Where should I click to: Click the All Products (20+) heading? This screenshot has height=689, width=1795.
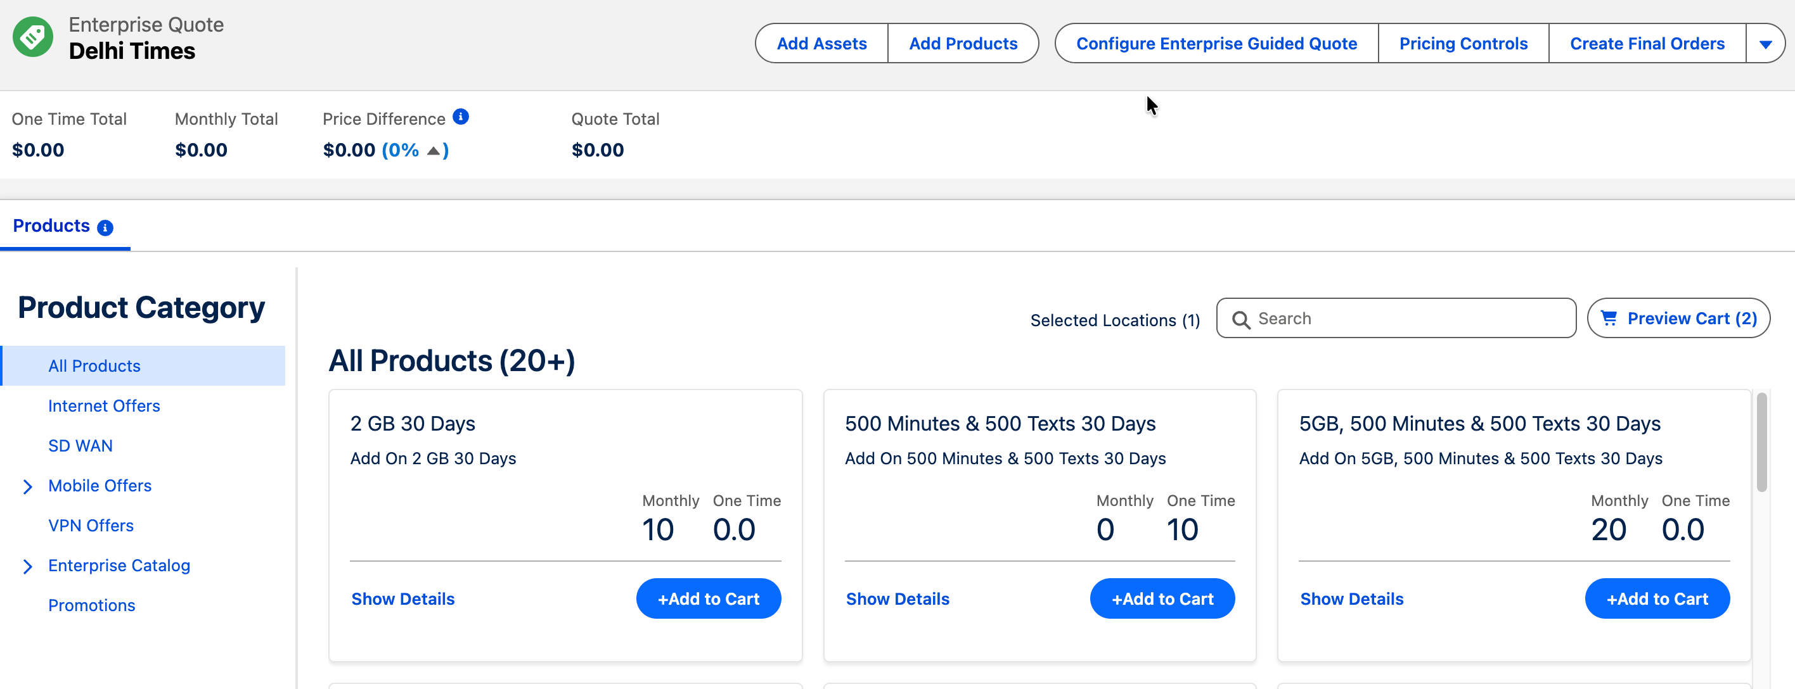451,361
